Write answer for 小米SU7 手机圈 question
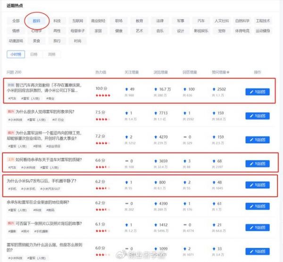The width and height of the screenshot is (283, 262). click(x=258, y=185)
